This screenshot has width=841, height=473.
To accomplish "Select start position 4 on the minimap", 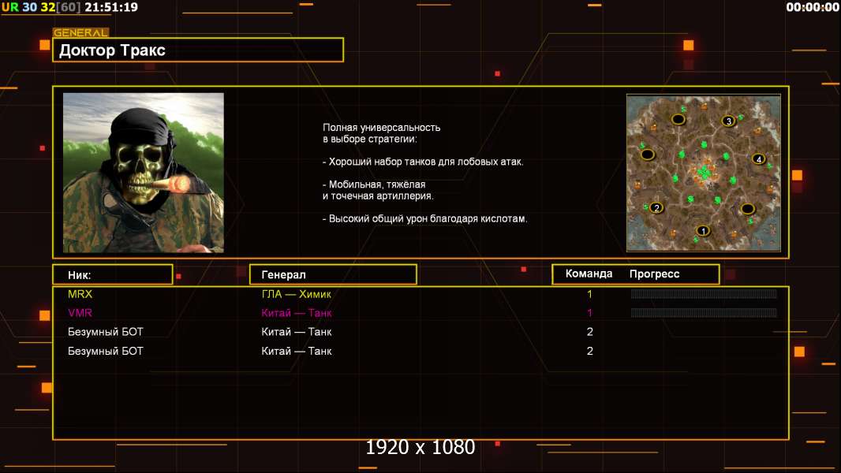I will pyautogui.click(x=758, y=159).
